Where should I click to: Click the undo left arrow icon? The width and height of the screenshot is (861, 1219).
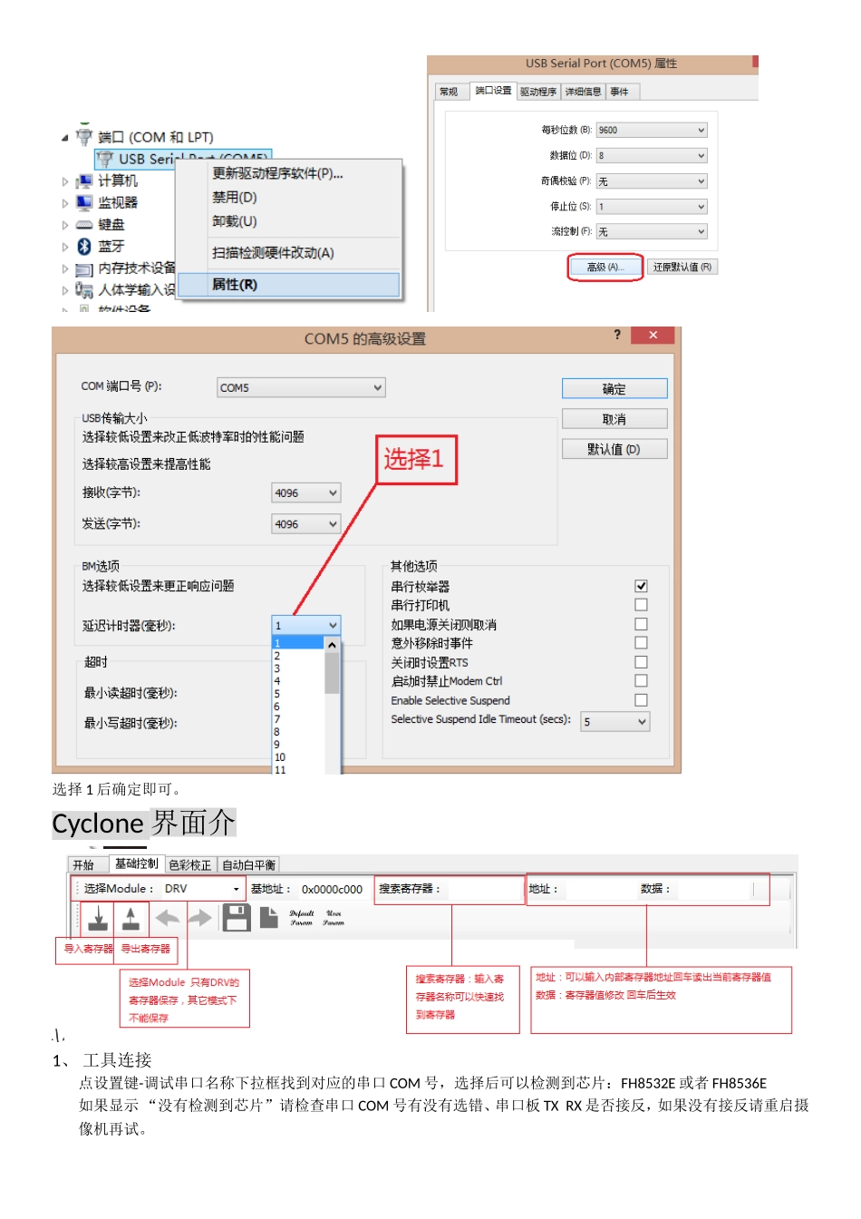click(168, 919)
